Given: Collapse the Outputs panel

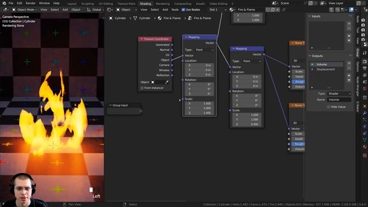Looking at the screenshot, I should tap(309, 56).
